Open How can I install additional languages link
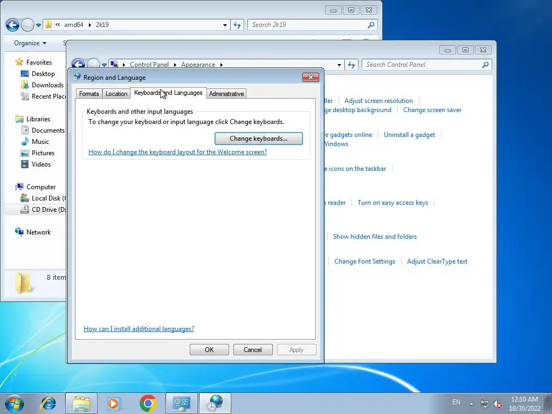The height and width of the screenshot is (414, 552). [x=139, y=328]
